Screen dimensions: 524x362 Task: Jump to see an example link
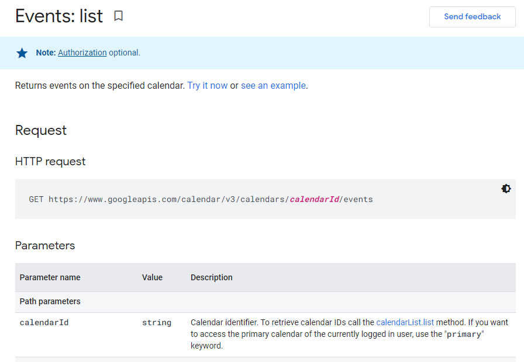tap(273, 86)
